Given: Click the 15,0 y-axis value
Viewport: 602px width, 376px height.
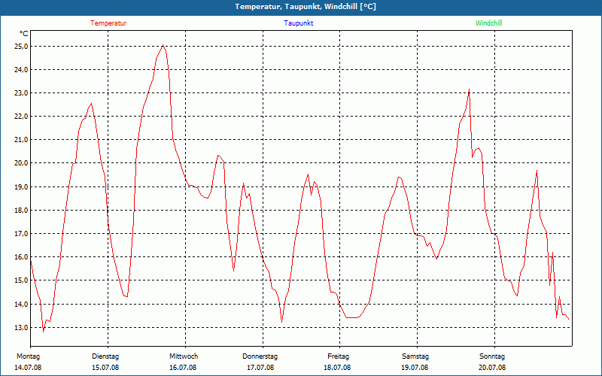Looking at the screenshot, I should 22,280.
